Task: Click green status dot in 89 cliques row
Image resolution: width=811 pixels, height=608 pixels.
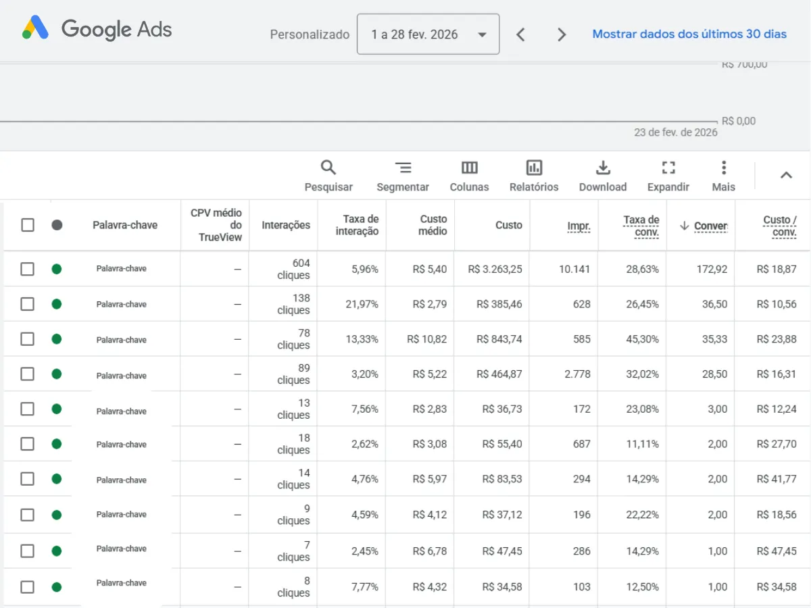Action: tap(57, 374)
